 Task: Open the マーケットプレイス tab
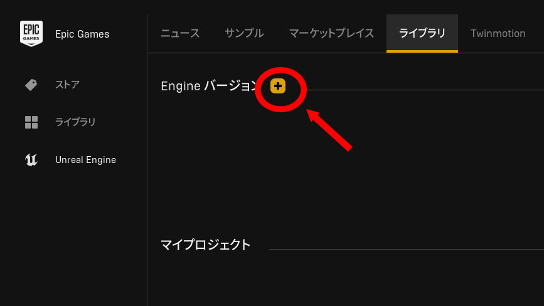coord(331,34)
